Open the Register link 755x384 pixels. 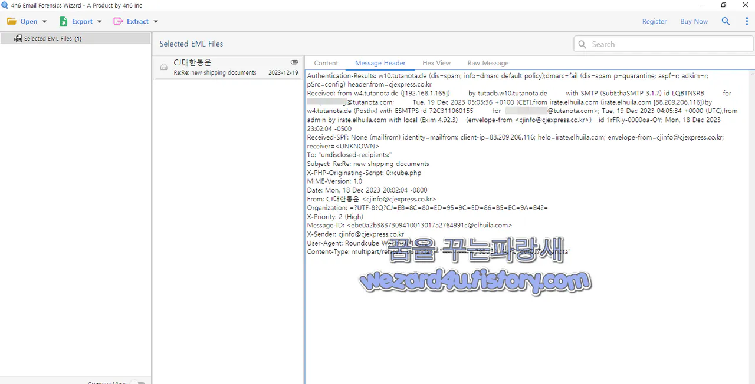coord(654,21)
